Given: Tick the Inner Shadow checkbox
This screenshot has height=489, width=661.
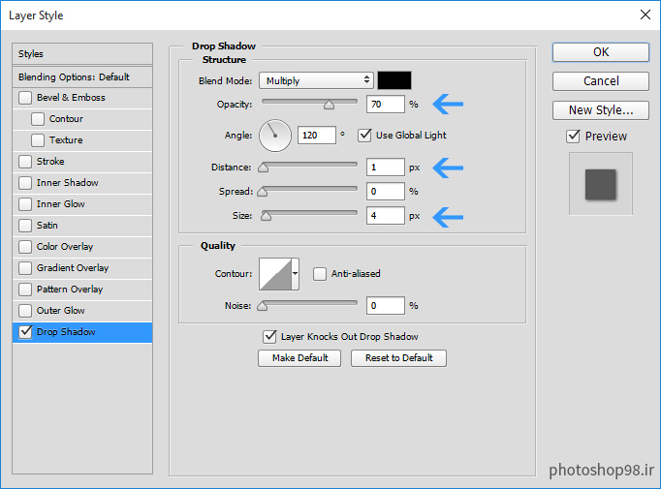Looking at the screenshot, I should click(25, 183).
